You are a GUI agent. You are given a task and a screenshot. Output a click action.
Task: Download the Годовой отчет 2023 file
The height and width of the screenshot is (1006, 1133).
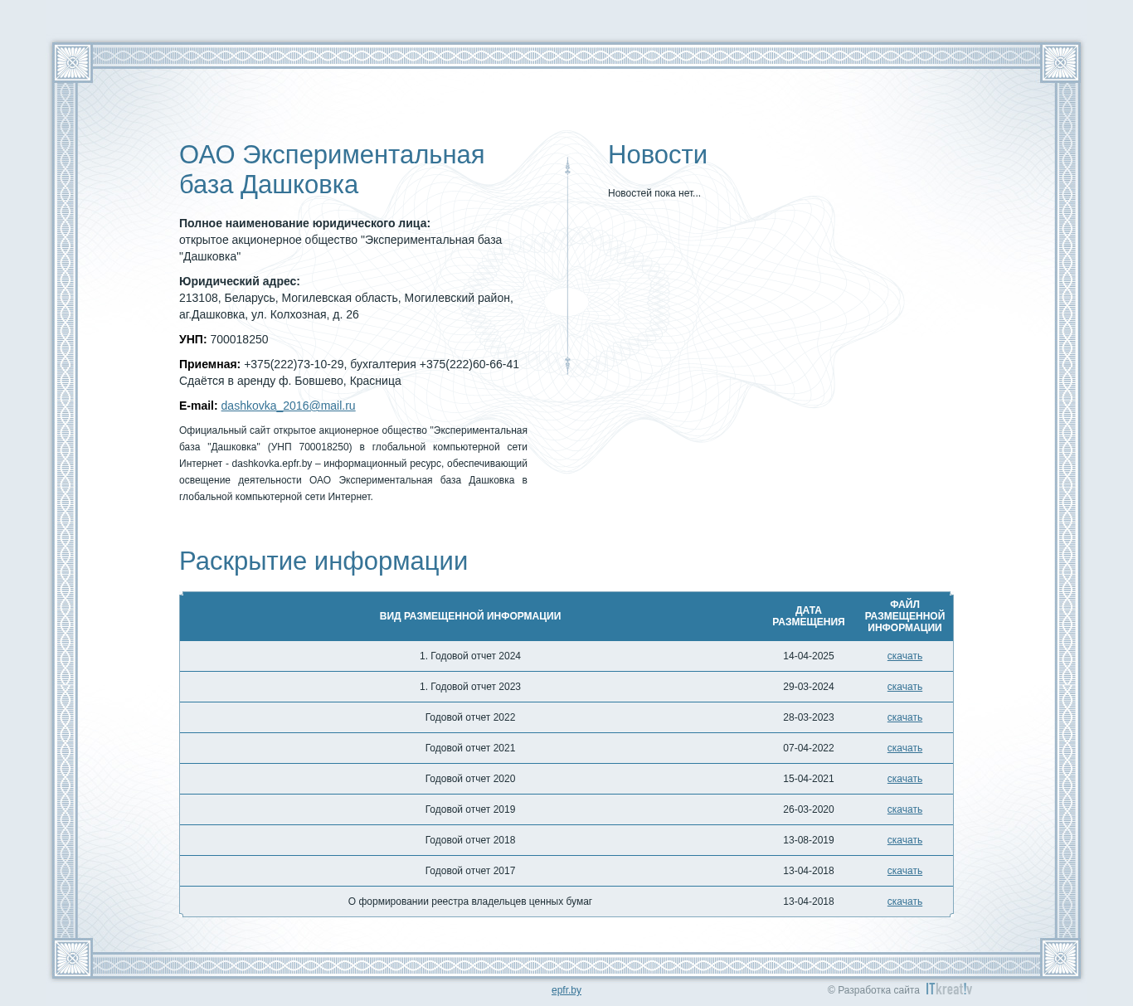904,687
